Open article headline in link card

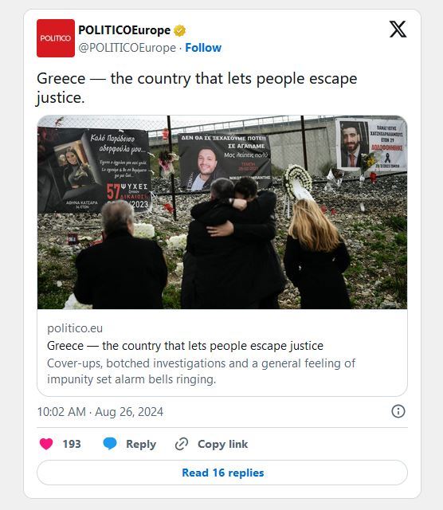185,346
